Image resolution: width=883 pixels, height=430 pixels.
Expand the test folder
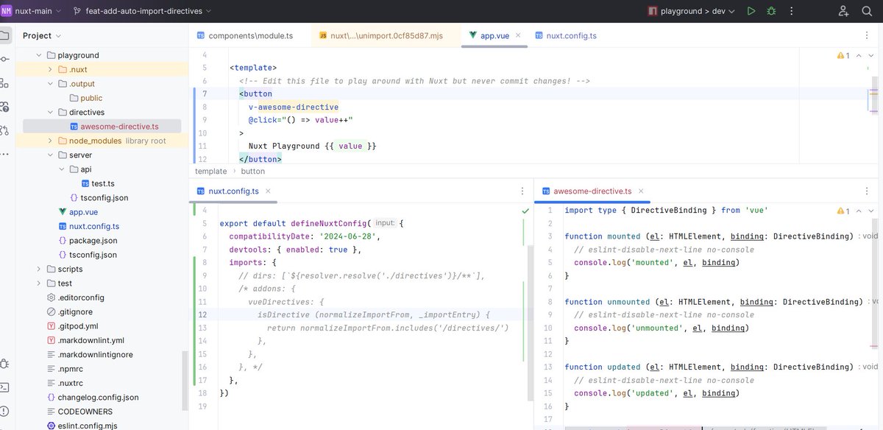pyautogui.click(x=39, y=283)
